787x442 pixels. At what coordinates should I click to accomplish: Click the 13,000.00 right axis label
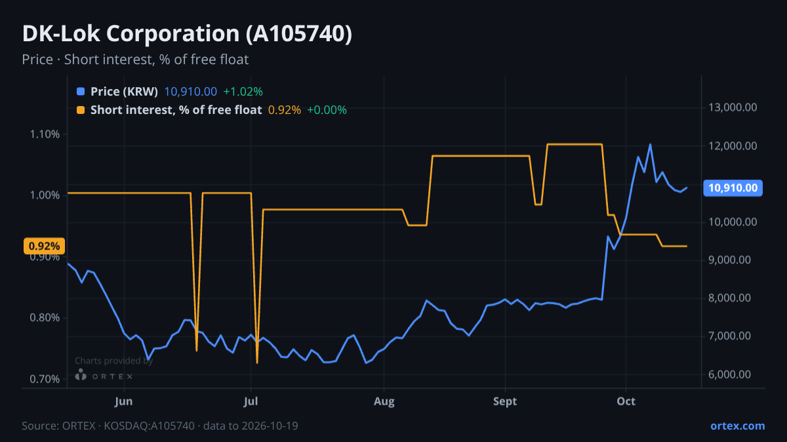(733, 107)
